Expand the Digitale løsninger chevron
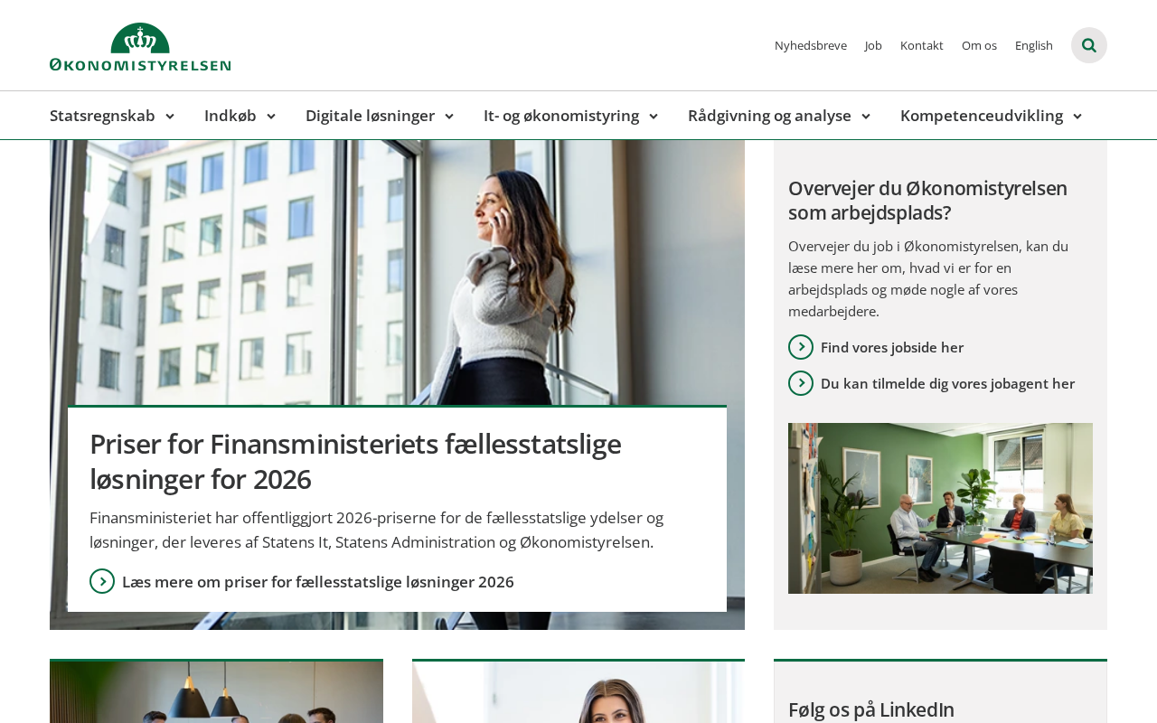Screen dimensions: 1157x723 (449, 117)
